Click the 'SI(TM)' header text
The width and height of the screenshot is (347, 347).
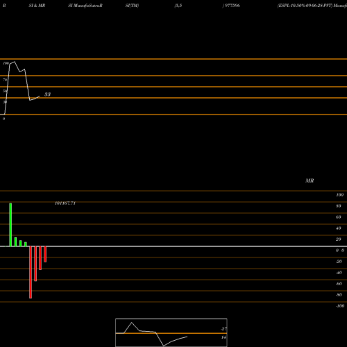coord(132,6)
